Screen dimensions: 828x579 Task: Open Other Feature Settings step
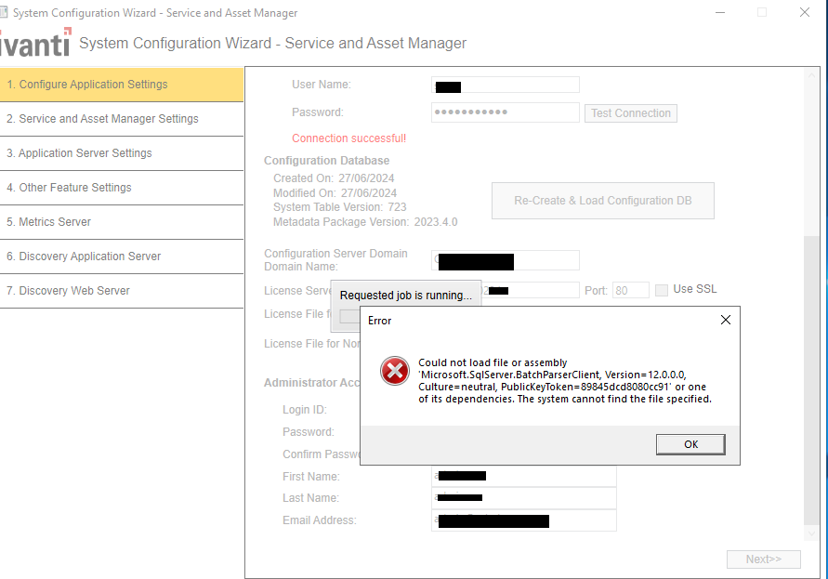pyautogui.click(x=121, y=188)
